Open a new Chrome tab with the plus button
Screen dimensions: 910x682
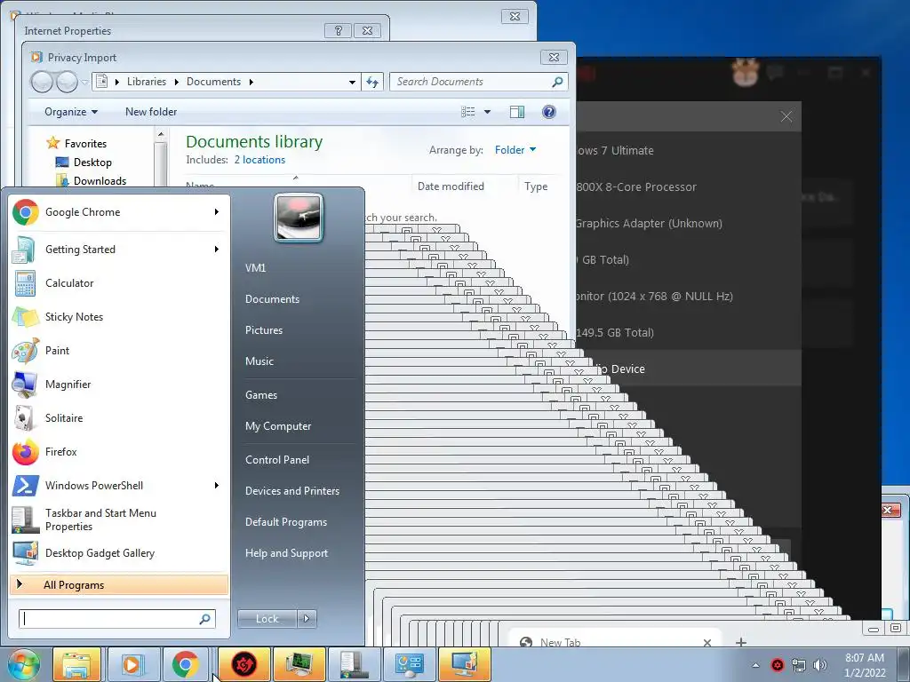pyautogui.click(x=741, y=642)
